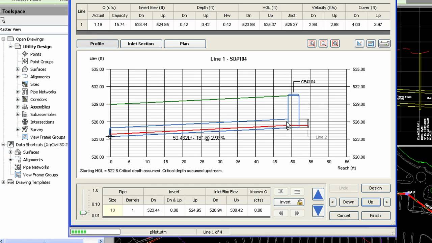The height and width of the screenshot is (243, 432).
Task: Click the large blue up arrow
Action: click(x=318, y=194)
